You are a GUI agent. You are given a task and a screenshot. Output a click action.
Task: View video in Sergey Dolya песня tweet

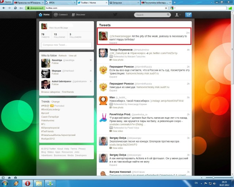116,148
